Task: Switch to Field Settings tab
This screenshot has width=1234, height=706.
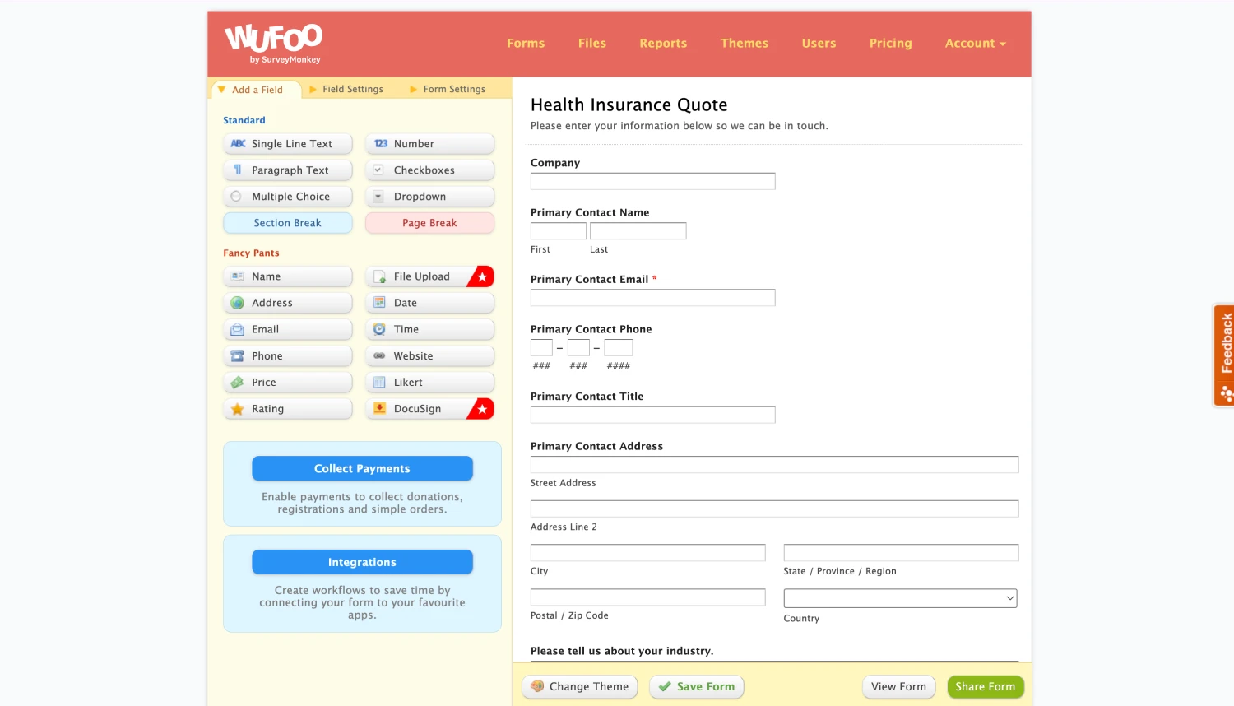Action: point(352,89)
